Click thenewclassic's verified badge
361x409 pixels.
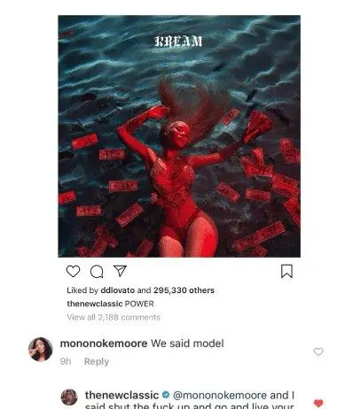click(166, 395)
